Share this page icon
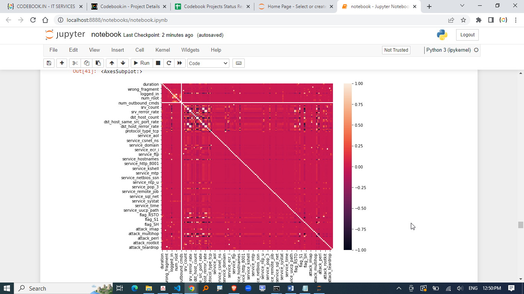This screenshot has width=524, height=294. pos(451,20)
